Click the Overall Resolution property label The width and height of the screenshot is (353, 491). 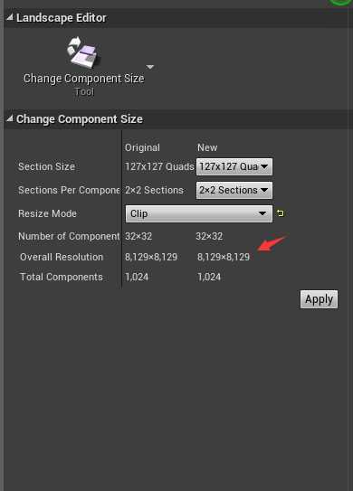(x=62, y=257)
